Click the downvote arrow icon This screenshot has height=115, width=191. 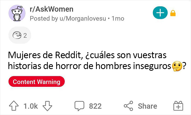[47, 106]
